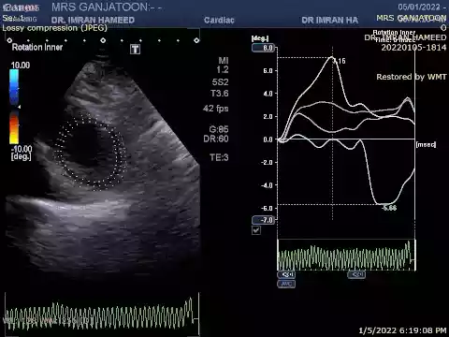Click the middle zoom button under ECG strip
Image resolution: width=449 pixels, height=337 pixels.
pyautogui.click(x=356, y=274)
